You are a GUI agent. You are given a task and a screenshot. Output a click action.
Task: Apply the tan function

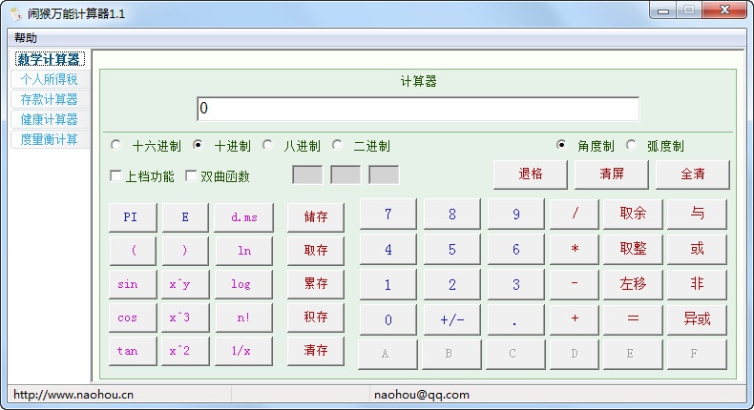point(133,351)
